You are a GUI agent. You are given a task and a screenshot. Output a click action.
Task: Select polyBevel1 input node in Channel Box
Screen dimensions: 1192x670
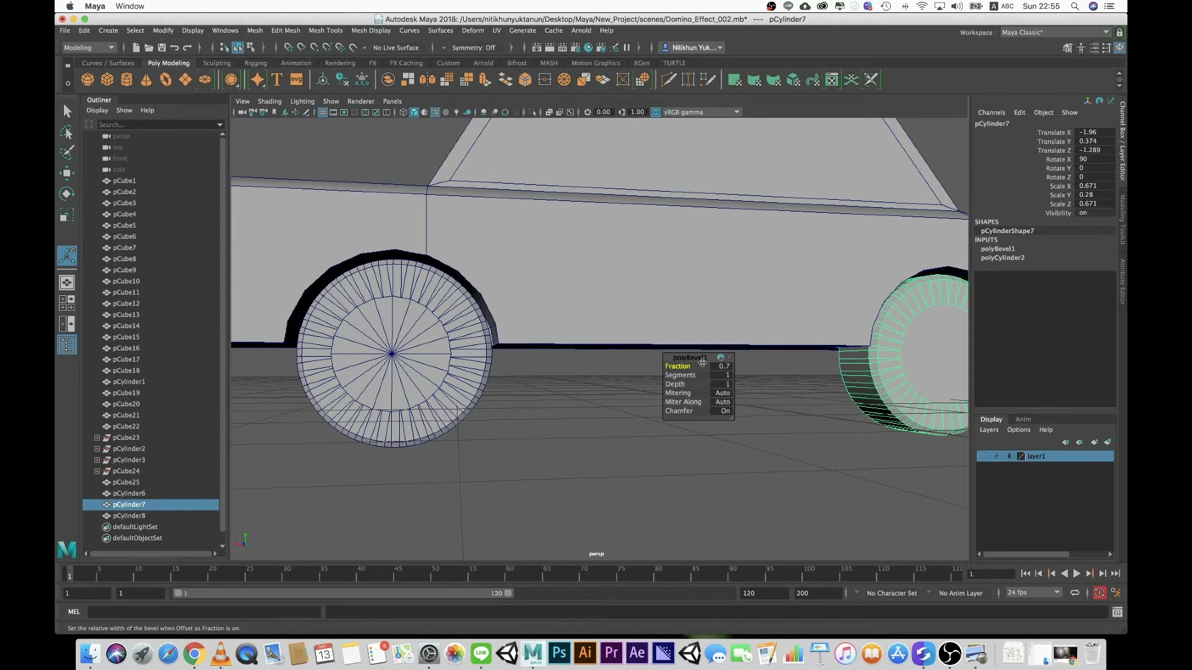tap(998, 249)
